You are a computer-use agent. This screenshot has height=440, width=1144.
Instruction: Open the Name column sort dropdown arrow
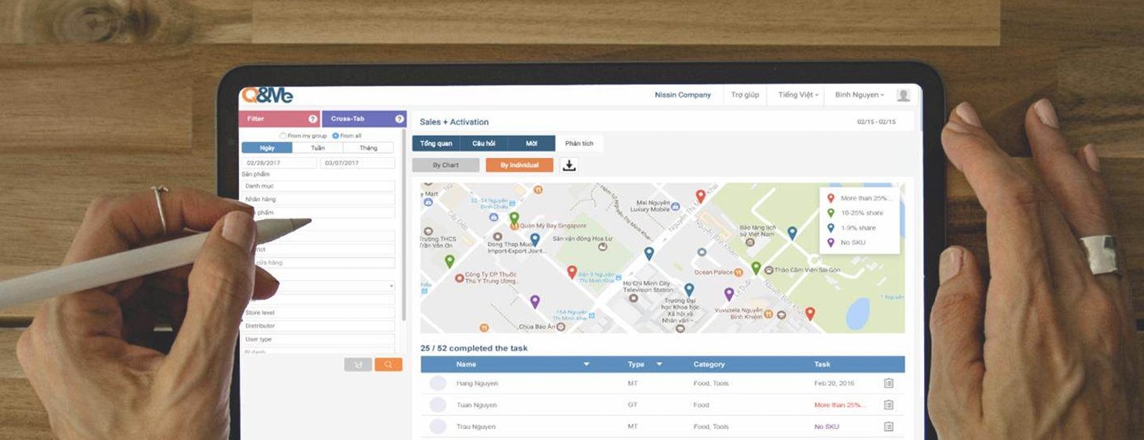tap(586, 364)
